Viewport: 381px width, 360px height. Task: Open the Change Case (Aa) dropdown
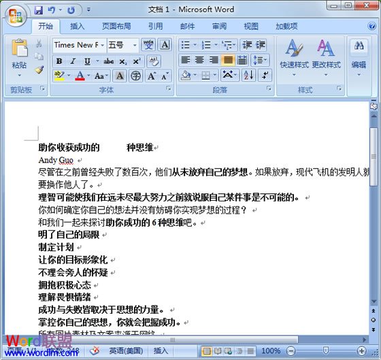tap(101, 76)
